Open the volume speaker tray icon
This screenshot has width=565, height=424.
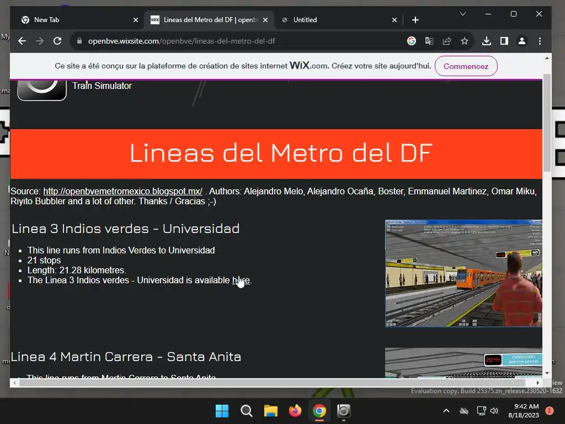494,411
